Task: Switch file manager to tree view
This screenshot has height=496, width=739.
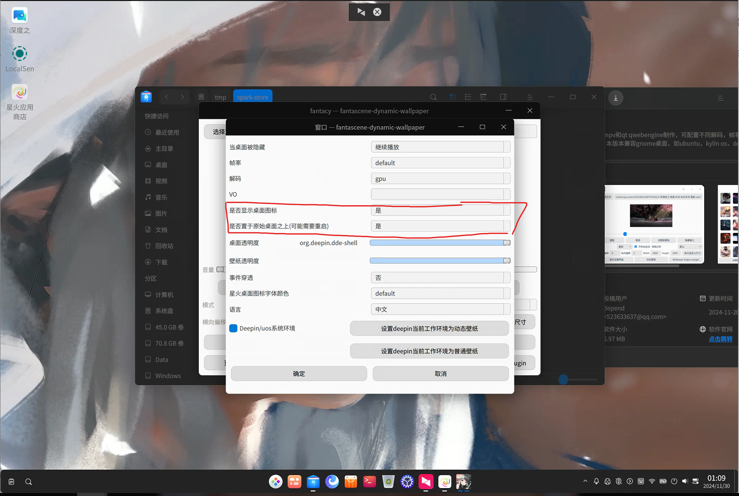Action: tap(483, 97)
